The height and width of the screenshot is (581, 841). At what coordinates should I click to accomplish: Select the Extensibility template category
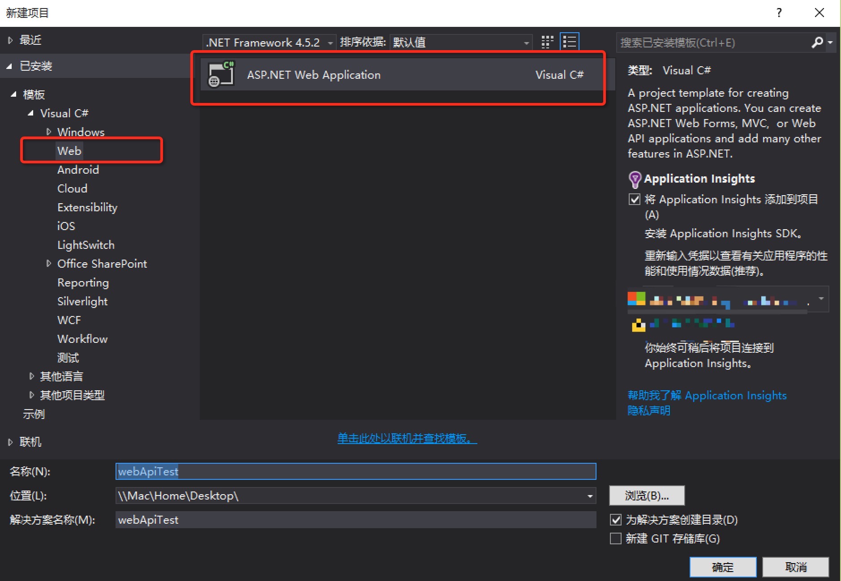87,208
